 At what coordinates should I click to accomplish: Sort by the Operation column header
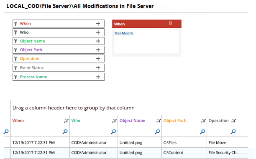218,121
